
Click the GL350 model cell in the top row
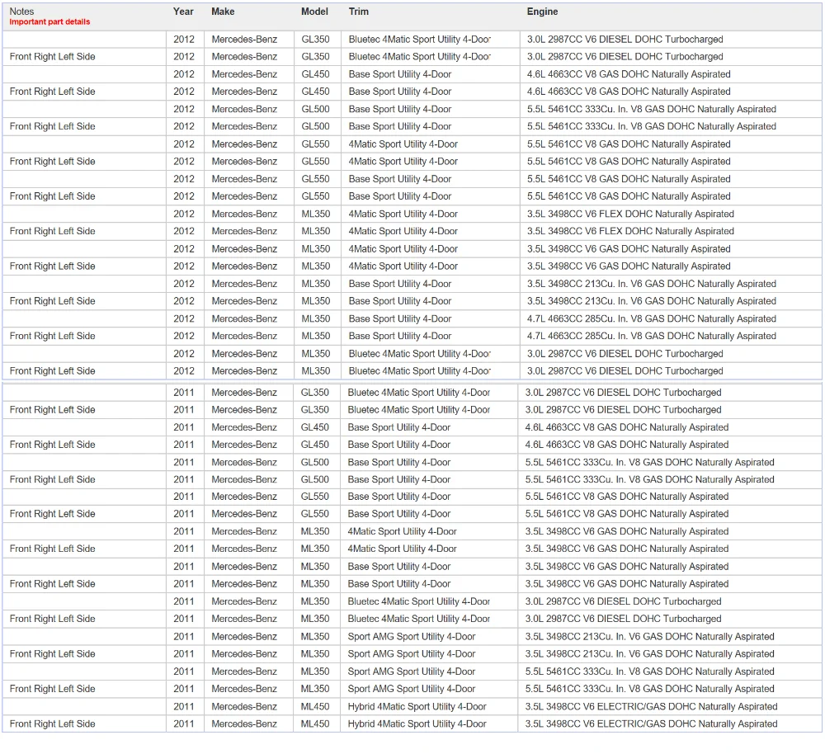pyautogui.click(x=315, y=40)
